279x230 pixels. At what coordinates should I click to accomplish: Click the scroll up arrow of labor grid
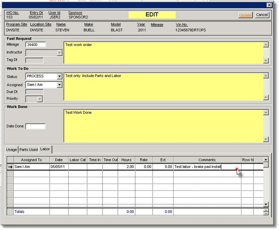click(x=266, y=160)
